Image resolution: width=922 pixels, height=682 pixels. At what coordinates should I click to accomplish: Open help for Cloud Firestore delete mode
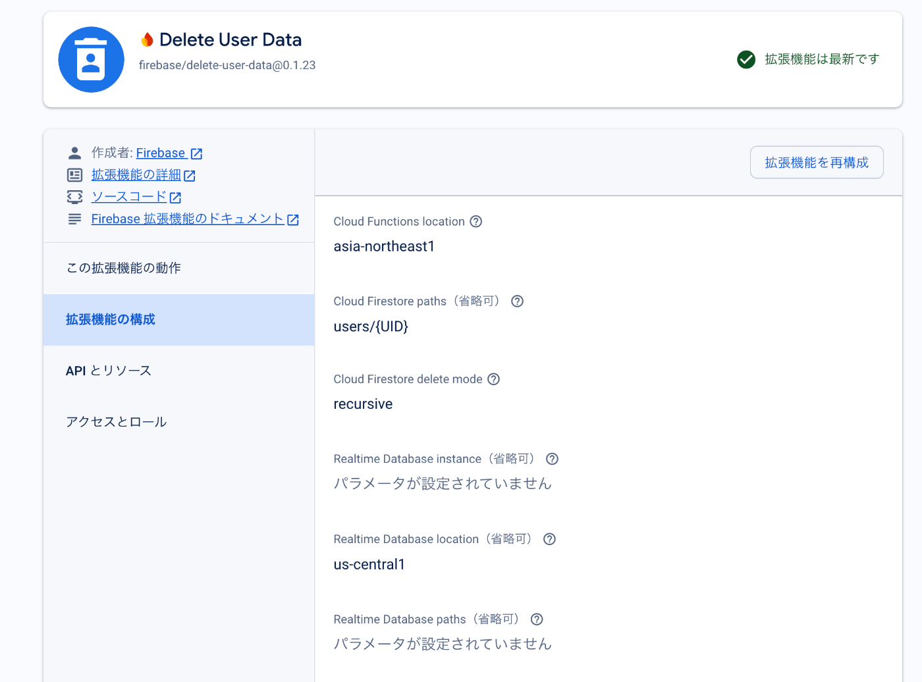[x=494, y=379]
